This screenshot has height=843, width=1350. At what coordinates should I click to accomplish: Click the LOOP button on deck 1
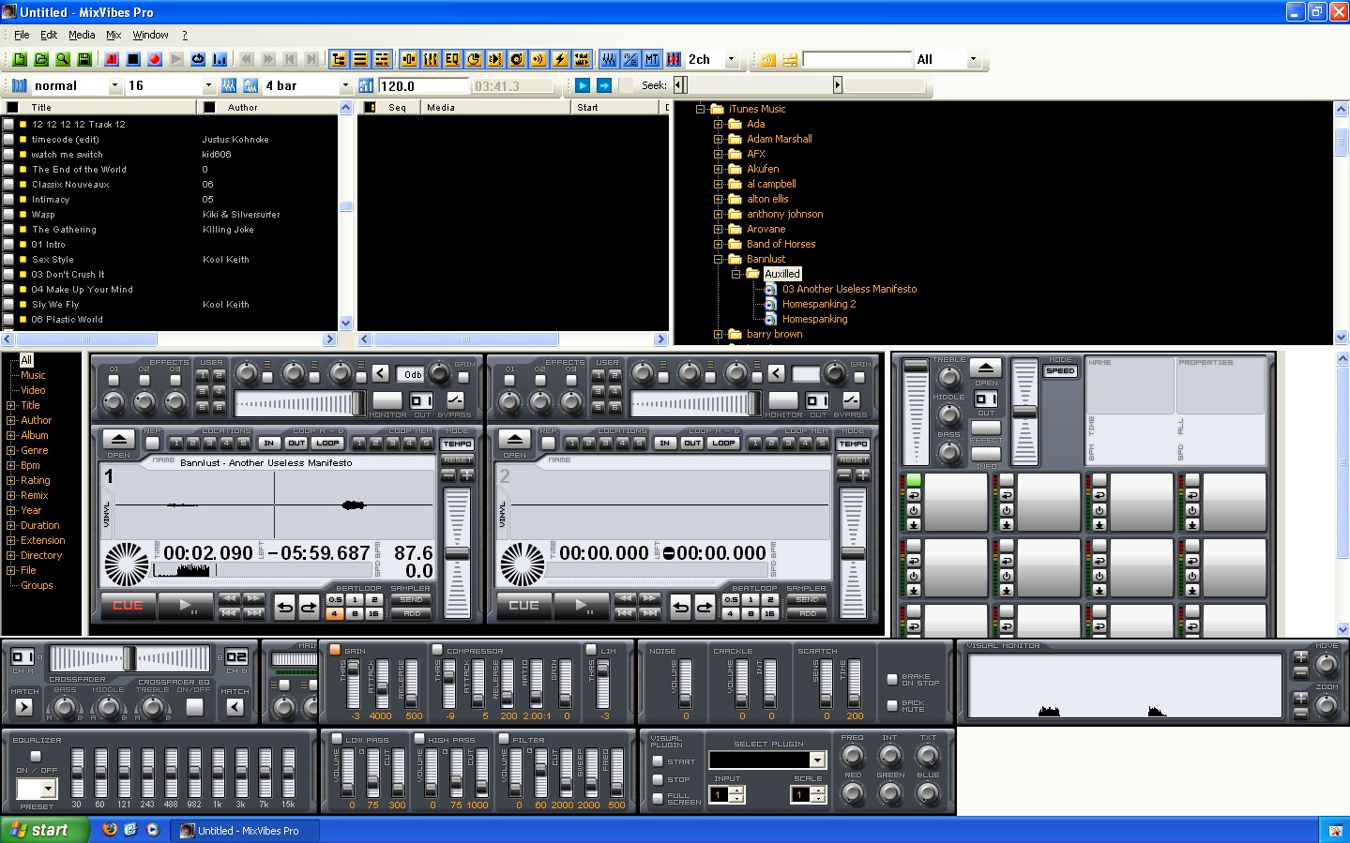[327, 443]
